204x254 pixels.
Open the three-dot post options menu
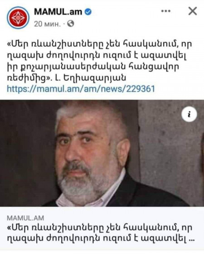166,11
